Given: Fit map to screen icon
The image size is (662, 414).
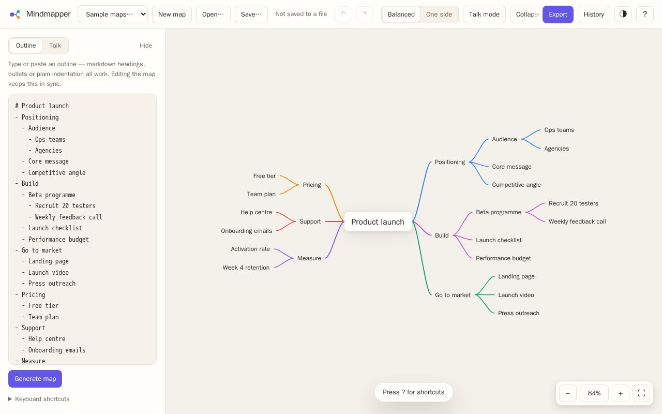Looking at the screenshot, I should click(641, 393).
